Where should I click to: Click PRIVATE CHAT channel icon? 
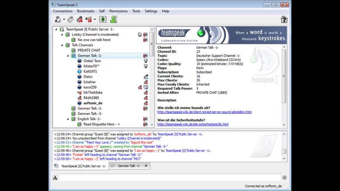[74, 50]
